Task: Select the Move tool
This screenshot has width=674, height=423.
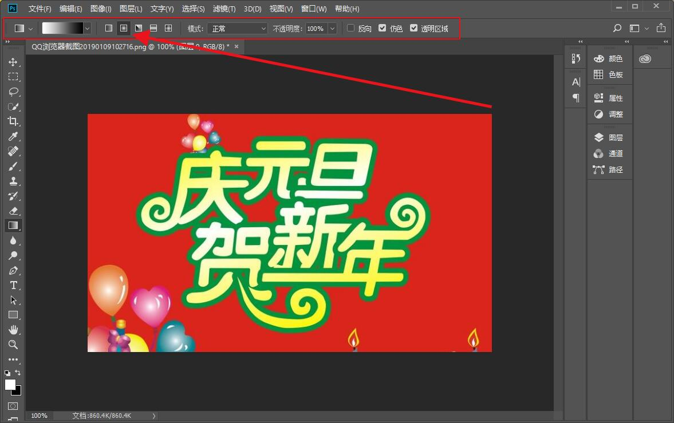Action: point(13,62)
